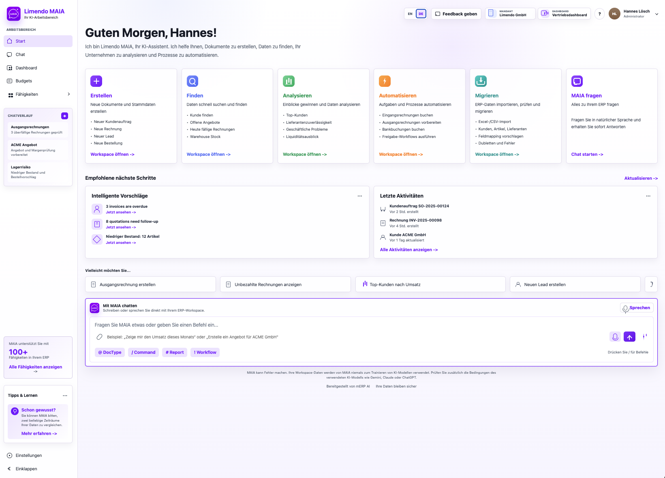
Task: Add new chat with Chatverlauf plus button
Action: 65,116
